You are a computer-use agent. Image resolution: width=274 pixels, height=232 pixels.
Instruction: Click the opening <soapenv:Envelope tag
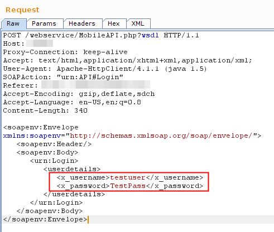click(41, 127)
